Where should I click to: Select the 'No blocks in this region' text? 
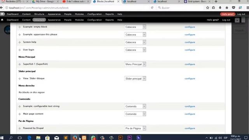32,92
